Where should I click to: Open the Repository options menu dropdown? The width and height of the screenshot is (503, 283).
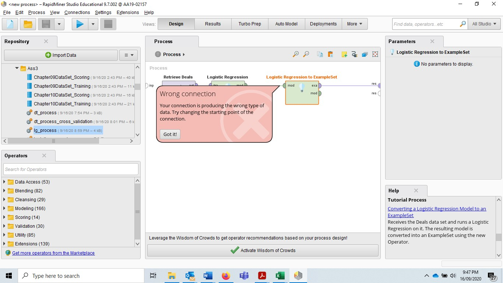tap(129, 55)
